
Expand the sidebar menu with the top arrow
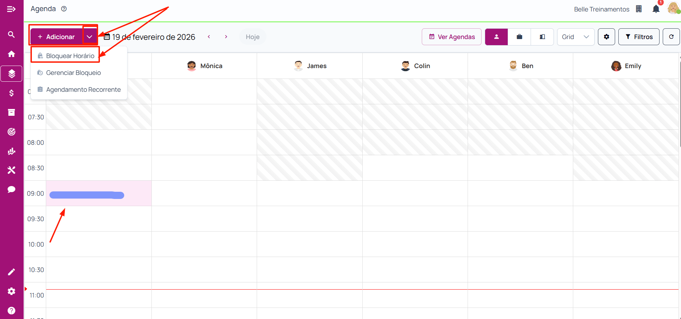(x=11, y=9)
